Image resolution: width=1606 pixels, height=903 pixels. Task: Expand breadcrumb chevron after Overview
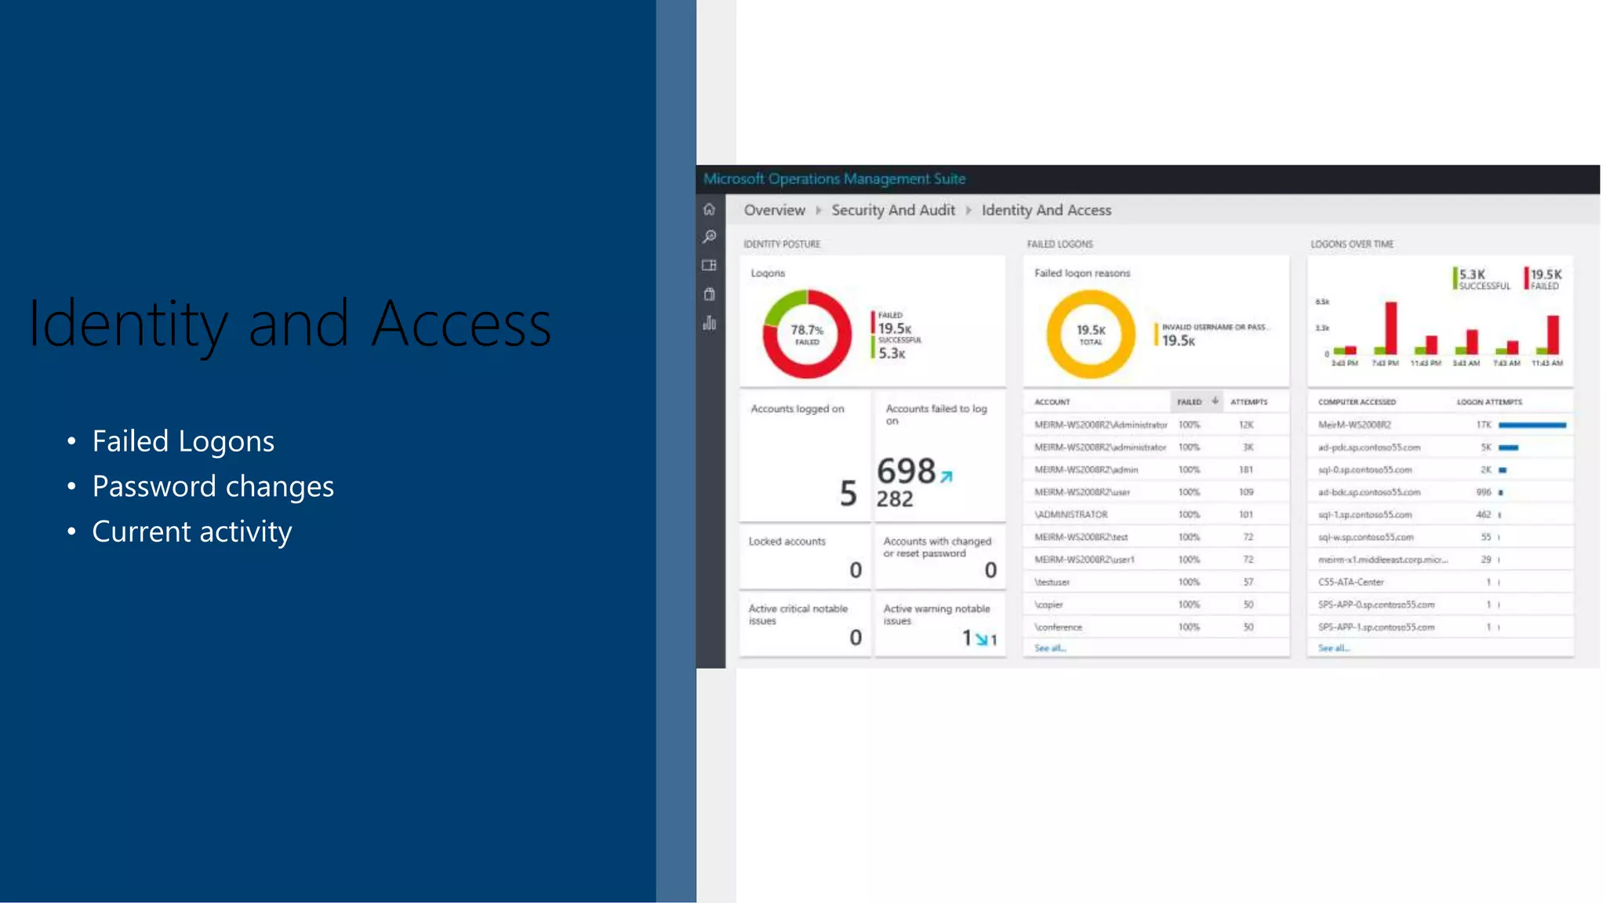point(818,210)
